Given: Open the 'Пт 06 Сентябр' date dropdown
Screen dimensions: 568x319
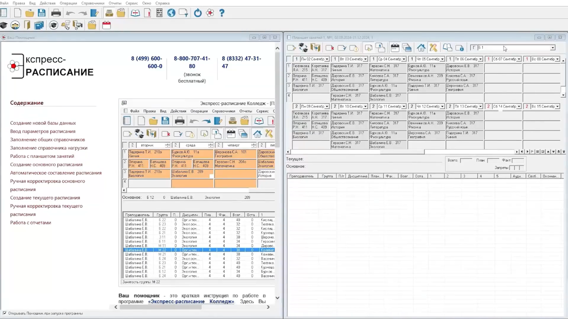Looking at the screenshot, I should [480, 60].
